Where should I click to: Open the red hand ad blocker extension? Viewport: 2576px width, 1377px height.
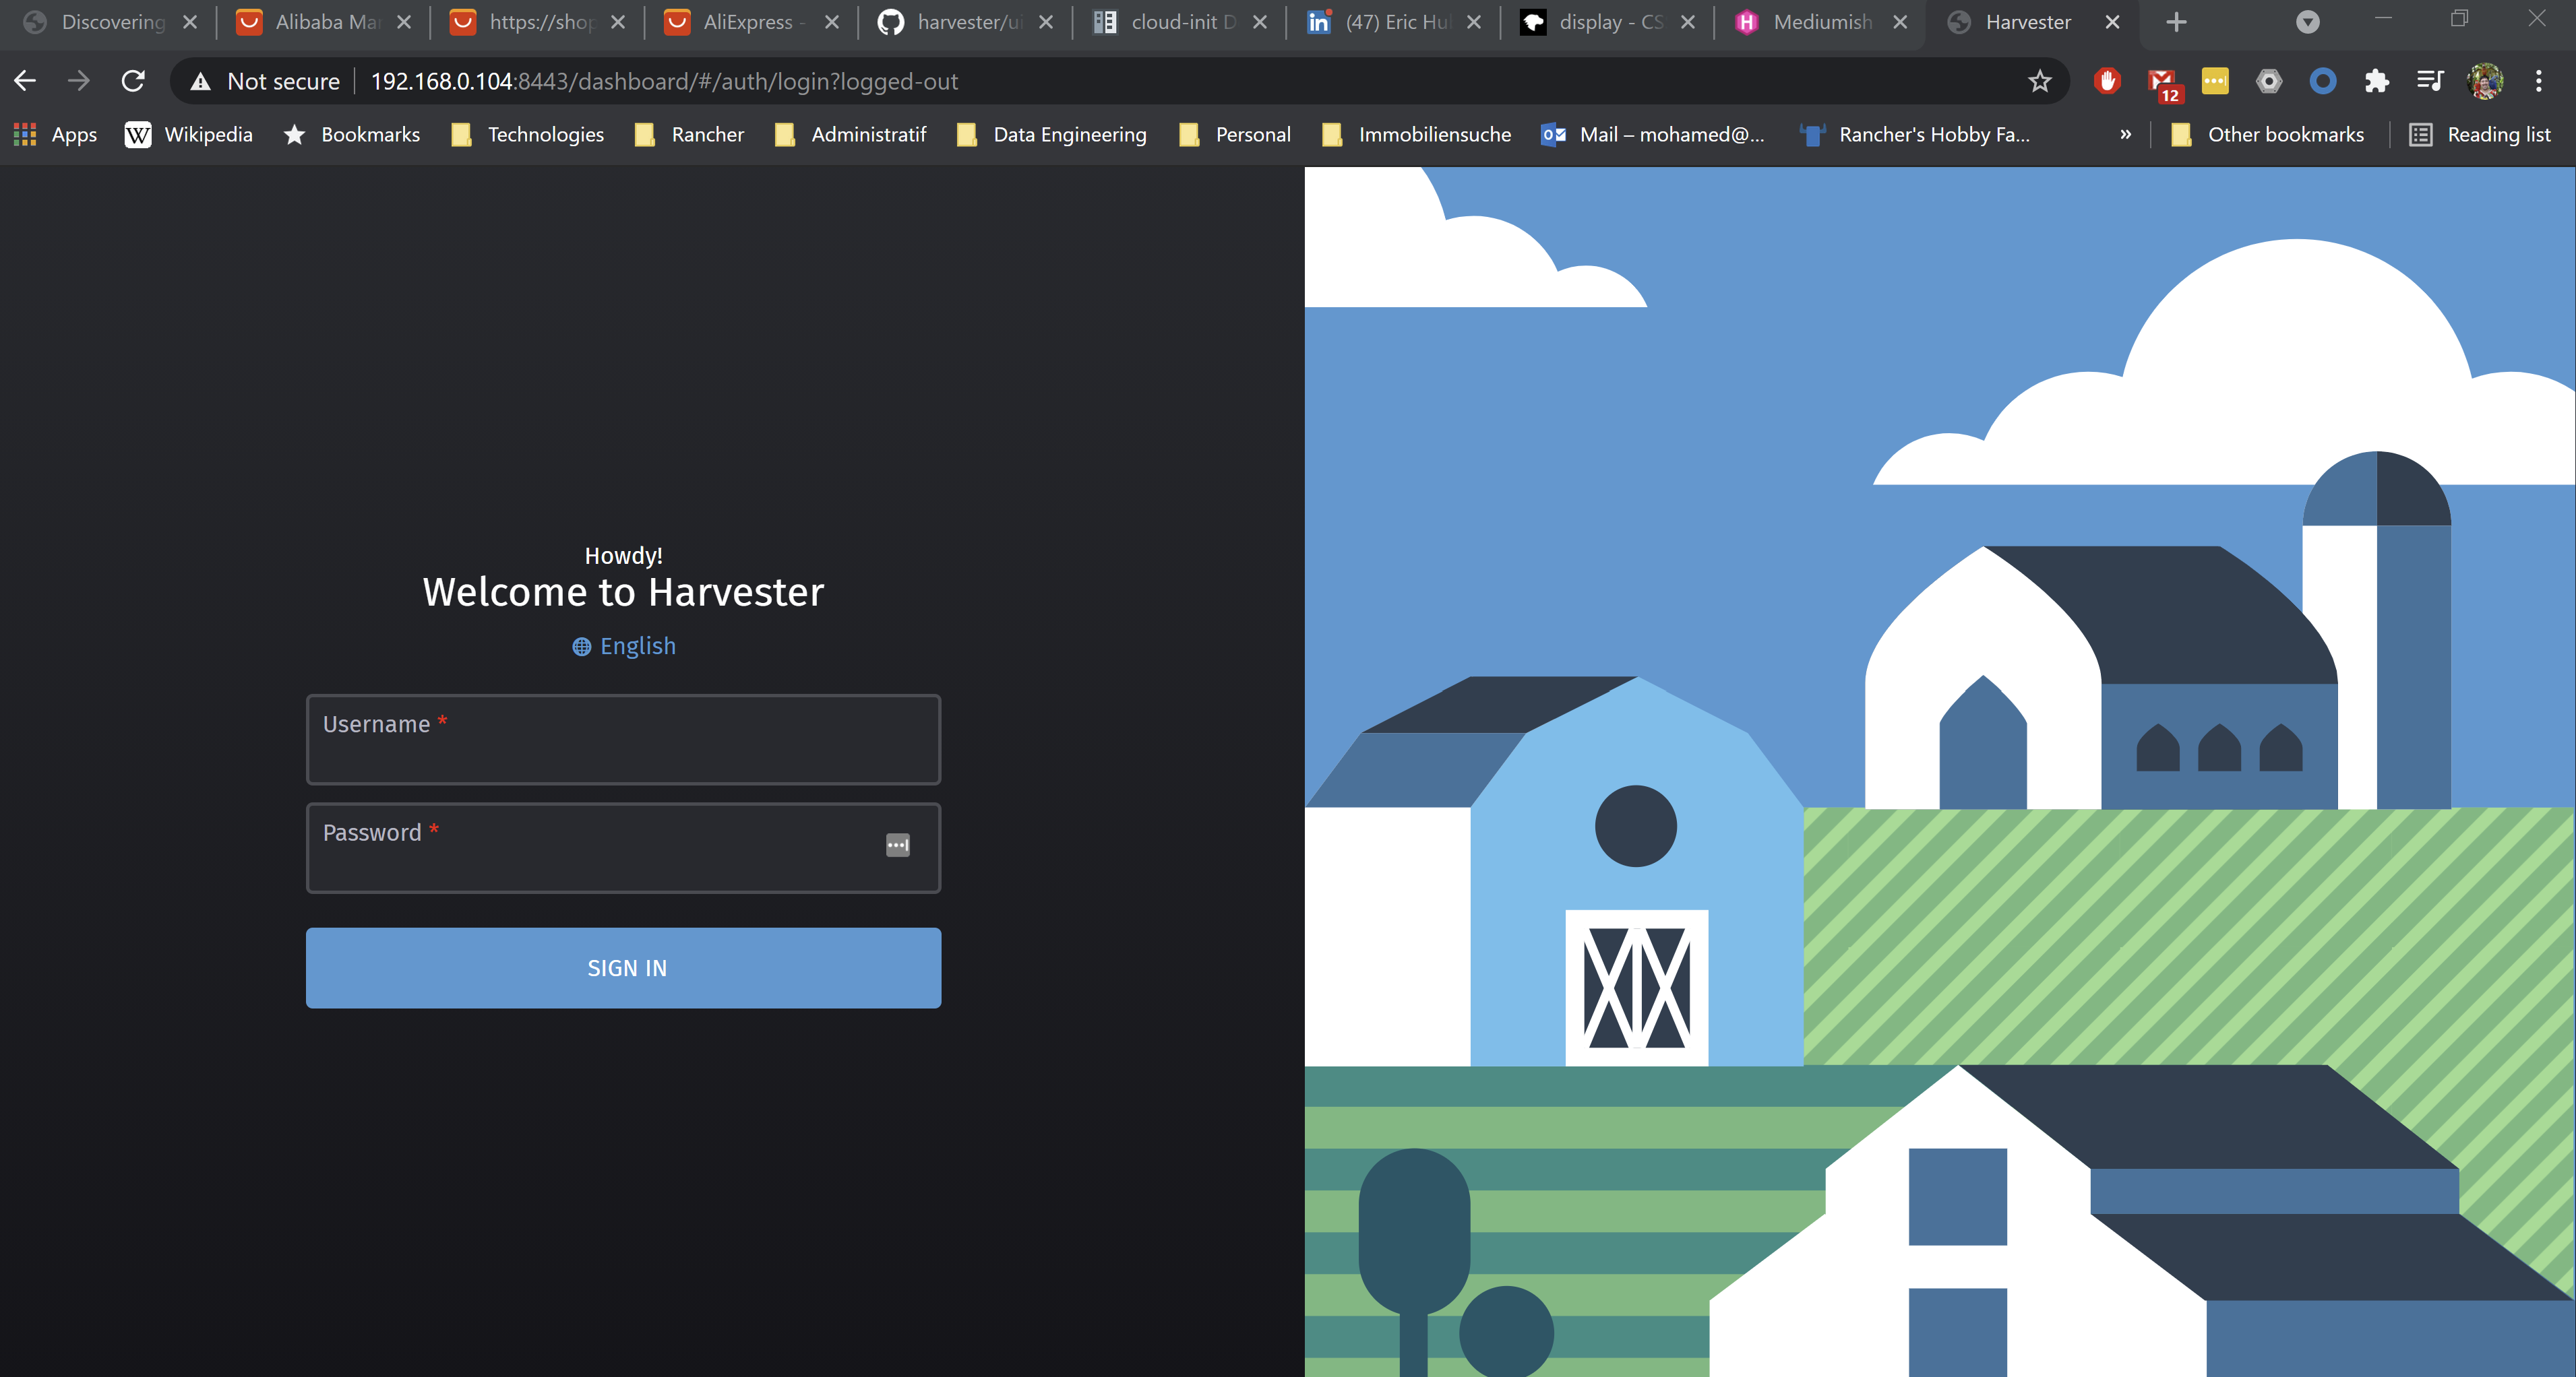click(2107, 81)
